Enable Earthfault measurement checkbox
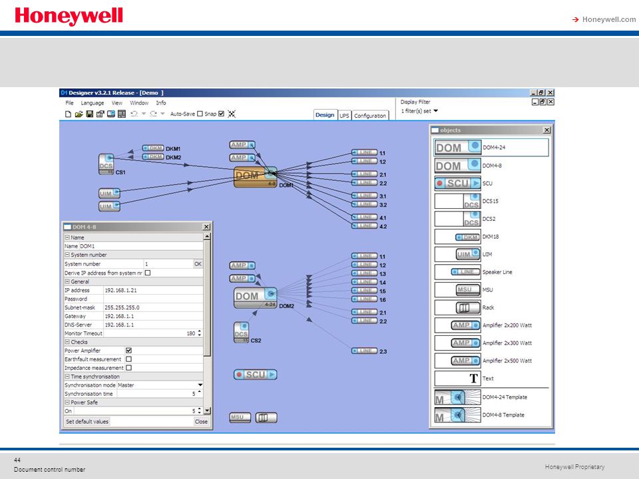This screenshot has width=639, height=479. point(128,359)
